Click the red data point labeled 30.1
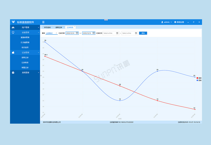Image resolution: width=211 pixels, height=145 pixels. pos(45,56)
